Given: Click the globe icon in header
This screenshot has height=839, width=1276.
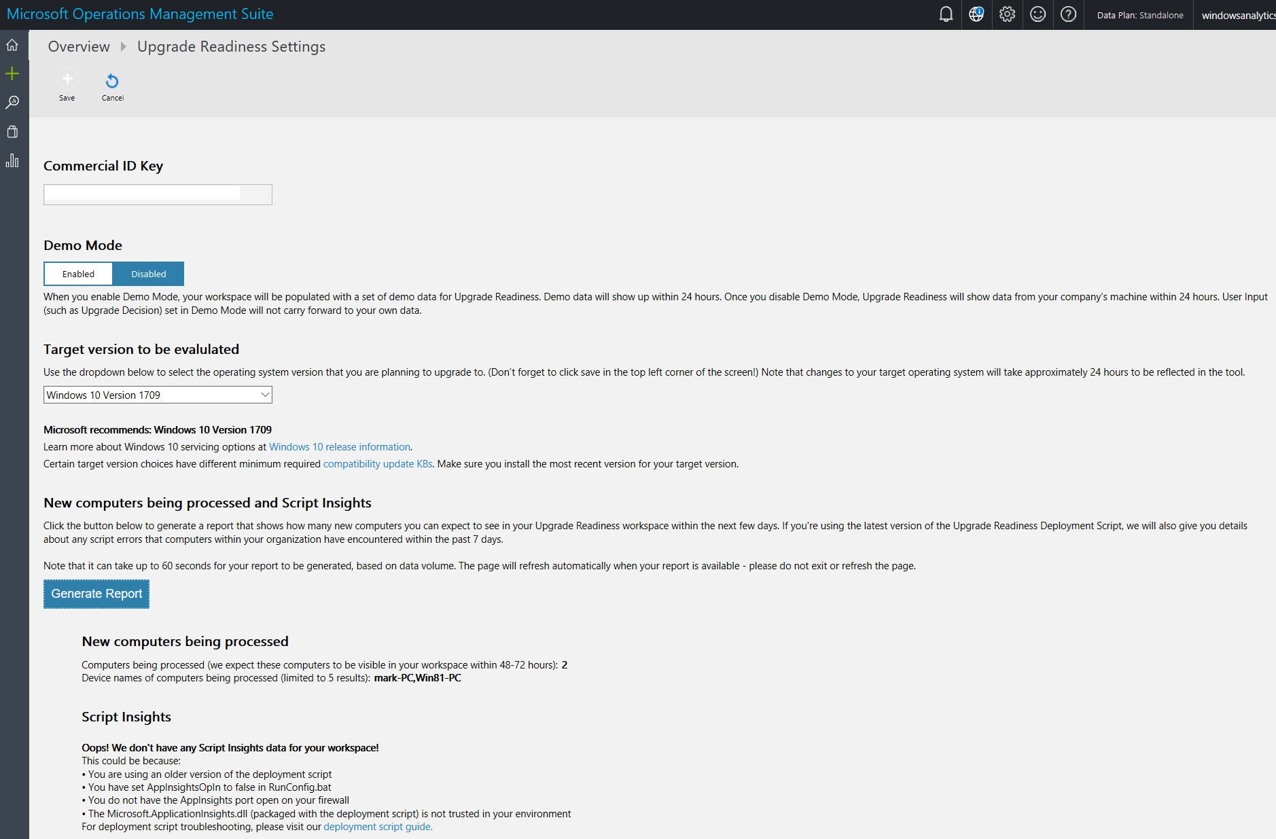Looking at the screenshot, I should point(976,14).
